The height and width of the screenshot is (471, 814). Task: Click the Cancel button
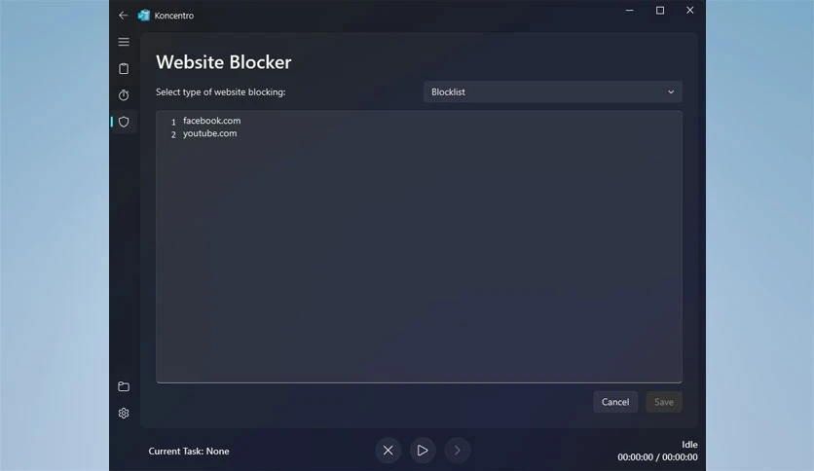pyautogui.click(x=615, y=402)
